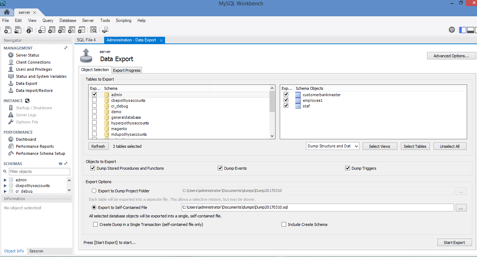Open the Dump Structure and Data dropdown
The image size is (477, 257).
(333, 146)
